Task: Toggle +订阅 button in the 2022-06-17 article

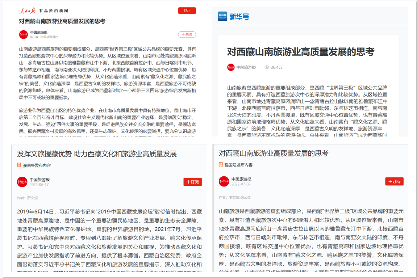Action: click(x=193, y=182)
